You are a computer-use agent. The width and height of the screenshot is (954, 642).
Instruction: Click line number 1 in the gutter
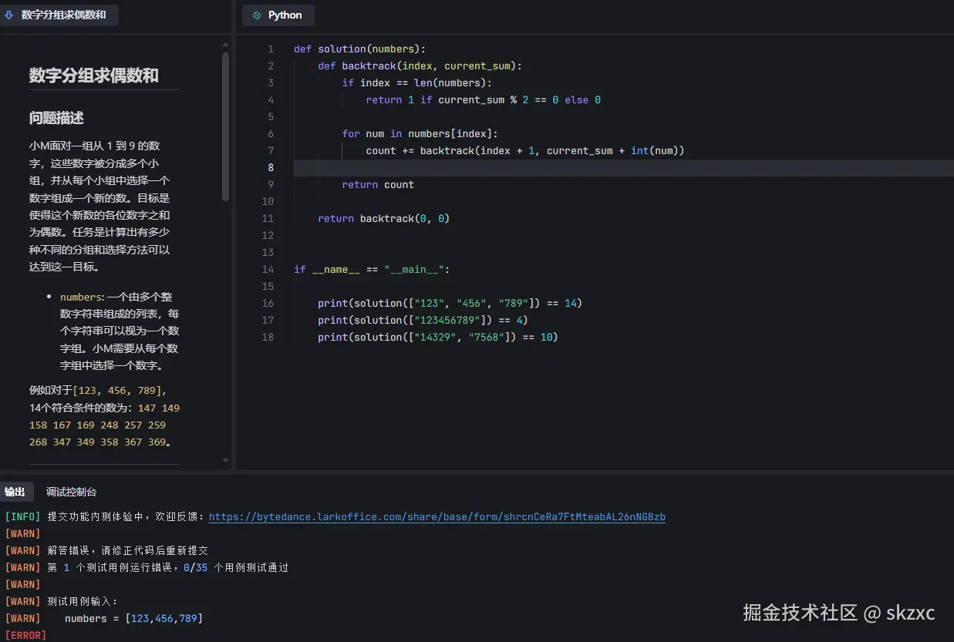(271, 49)
